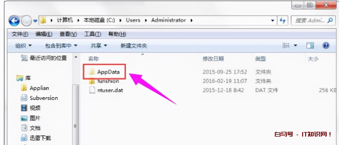This screenshot has width=339, height=145.
Task: Click the AppData folder icon
Action: tap(92, 72)
